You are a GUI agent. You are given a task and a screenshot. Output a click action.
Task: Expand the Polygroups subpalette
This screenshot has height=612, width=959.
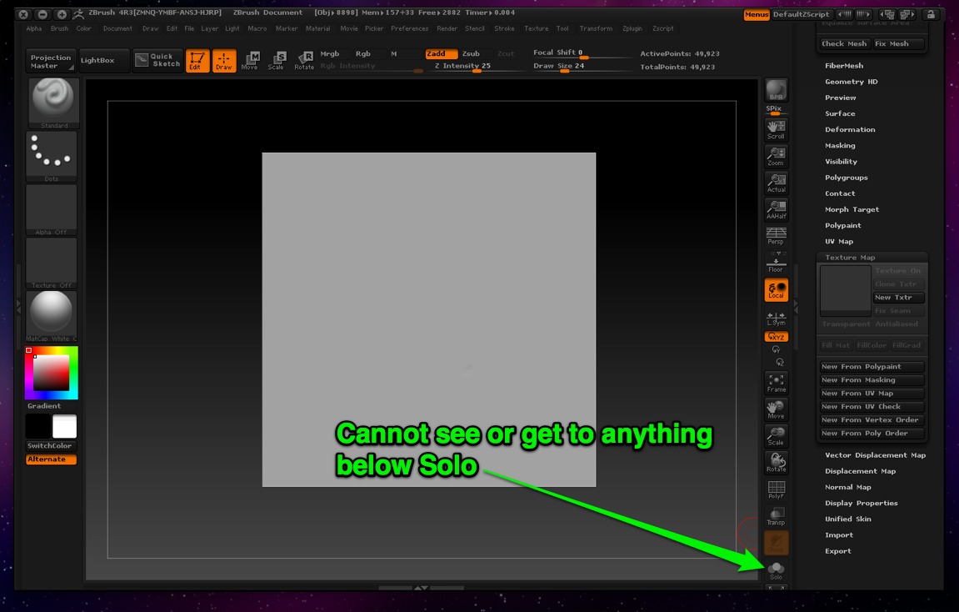coord(847,178)
